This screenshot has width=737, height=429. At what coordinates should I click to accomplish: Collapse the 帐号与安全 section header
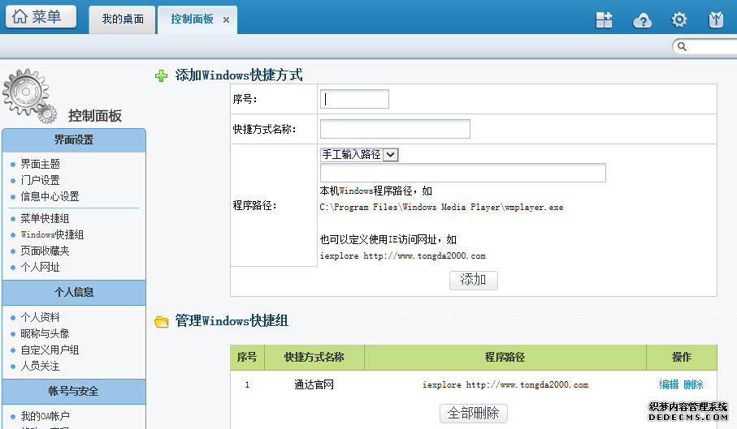[74, 391]
